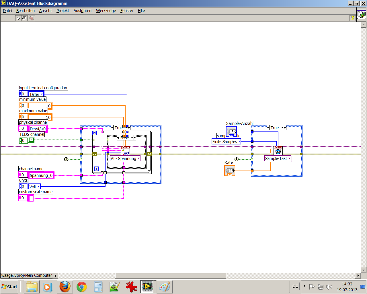The height and width of the screenshot is (294, 367).
Task: Open the Sample-Takt polymorphic selector
Action: [x=278, y=158]
